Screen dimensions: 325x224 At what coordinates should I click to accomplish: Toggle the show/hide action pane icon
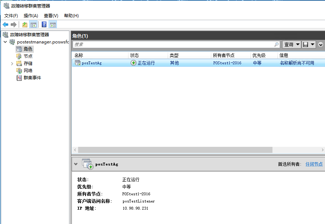click(x=53, y=25)
